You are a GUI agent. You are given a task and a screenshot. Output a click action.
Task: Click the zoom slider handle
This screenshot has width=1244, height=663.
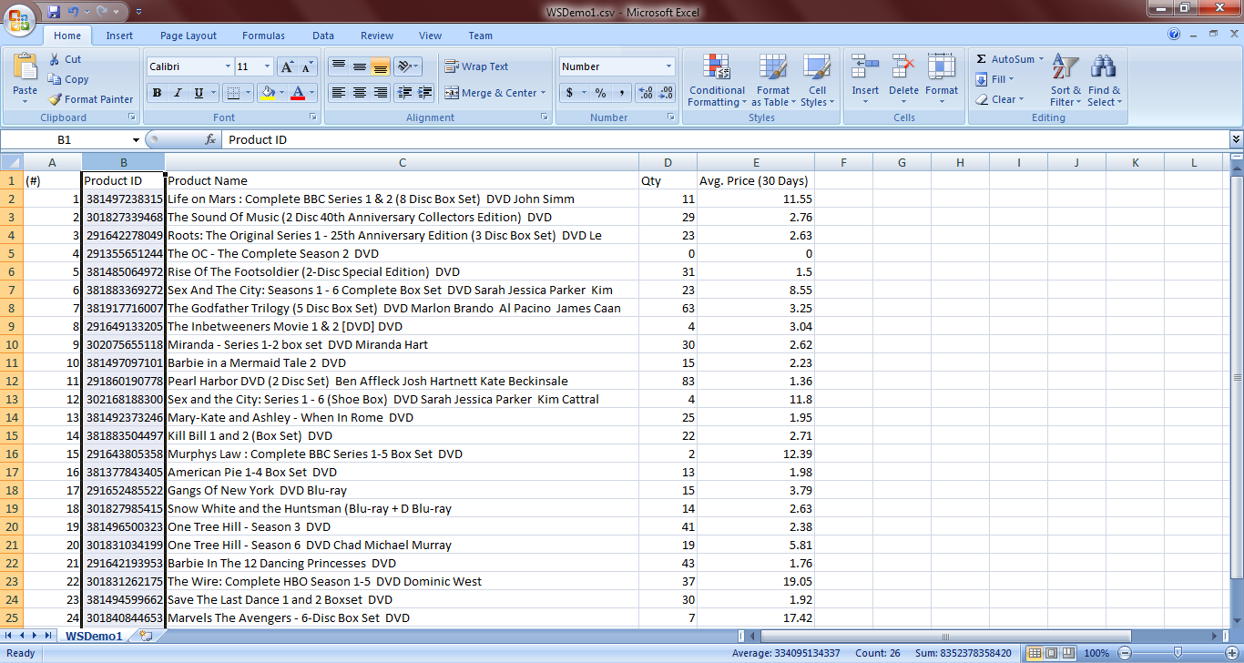coord(1178,653)
